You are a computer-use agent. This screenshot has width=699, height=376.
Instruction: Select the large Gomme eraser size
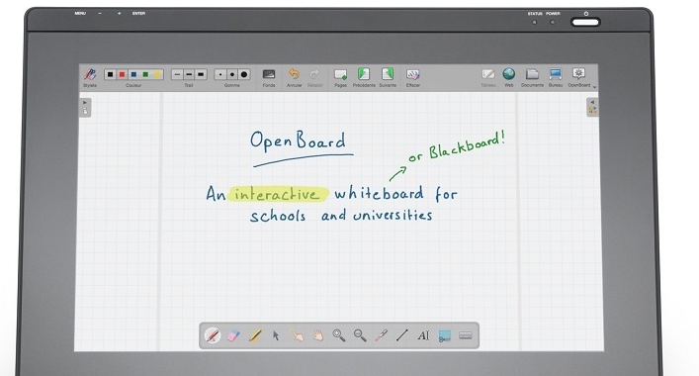[244, 74]
